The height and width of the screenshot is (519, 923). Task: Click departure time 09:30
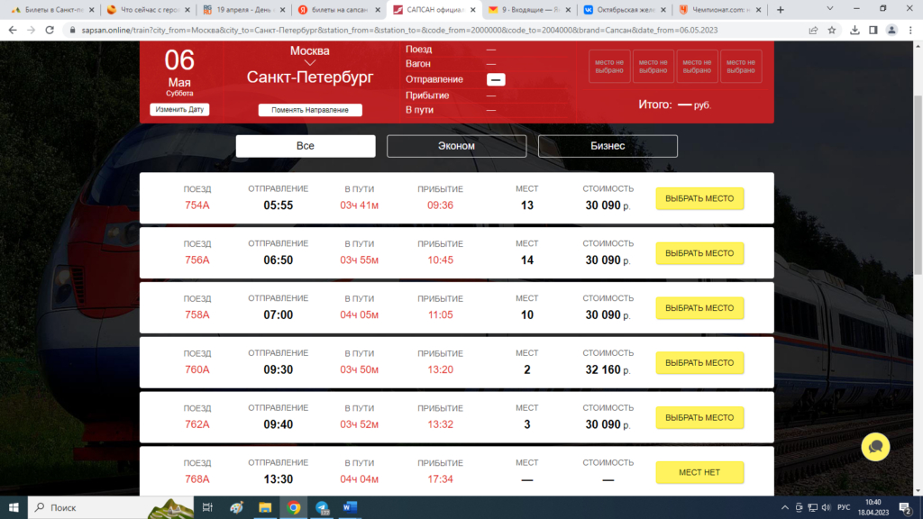tap(278, 369)
